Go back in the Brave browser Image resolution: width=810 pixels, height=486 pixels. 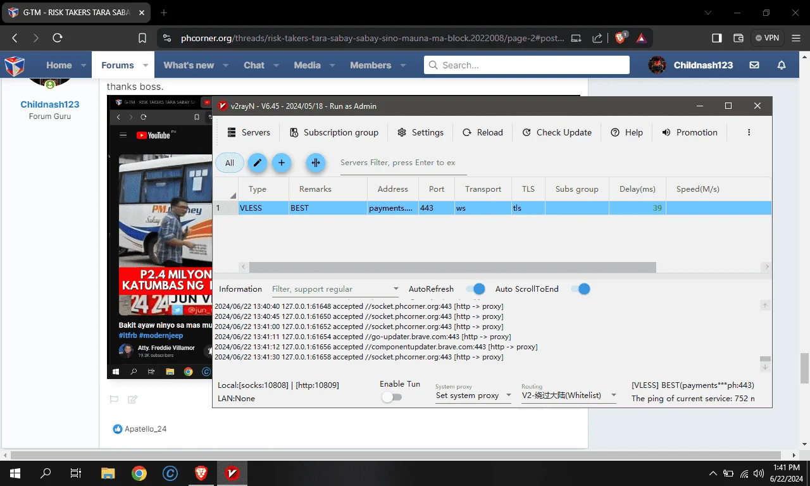tap(15, 38)
